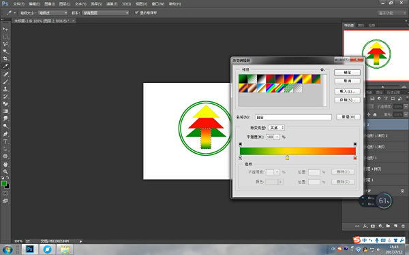409x255 pixels.
Task: Open the tool preset picker arrow
Action: 14,13
